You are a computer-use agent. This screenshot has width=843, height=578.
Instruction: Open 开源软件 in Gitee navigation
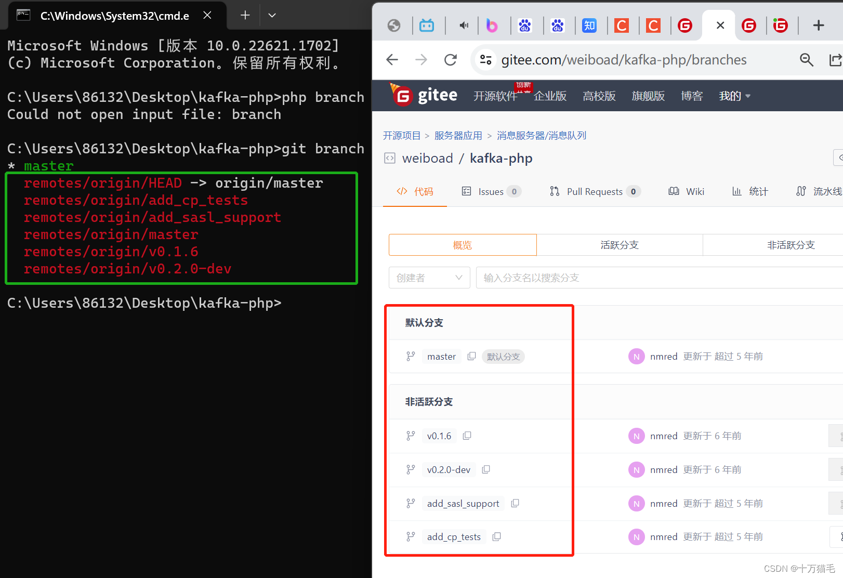point(495,96)
